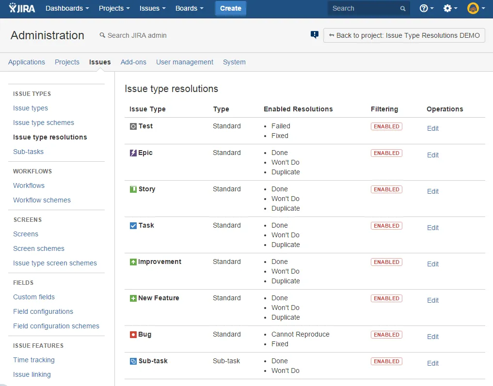Click the Sub-task type cell text
Image resolution: width=493 pixels, height=386 pixels.
coord(226,361)
